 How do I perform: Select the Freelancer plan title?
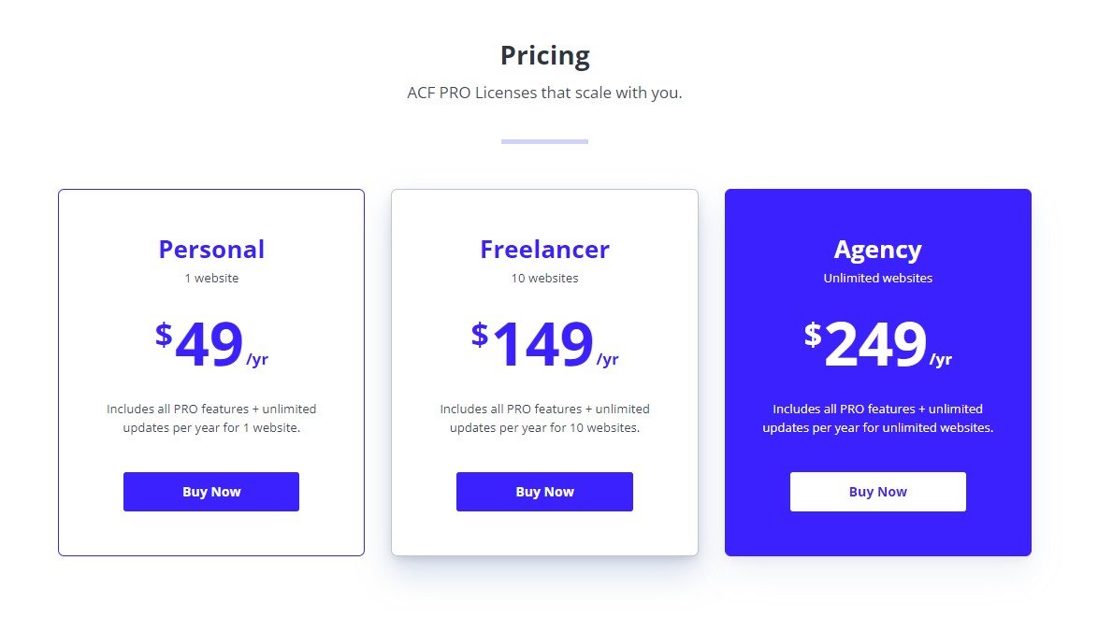tap(544, 250)
